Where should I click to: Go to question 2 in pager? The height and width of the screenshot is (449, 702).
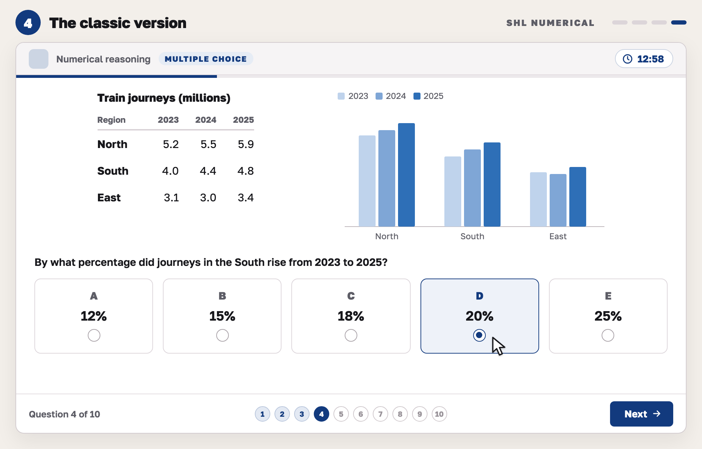tap(282, 414)
